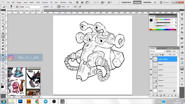Enable tablet pressure for opacity icon
Image resolution: width=185 pixels, height=104 pixels.
(59, 7)
